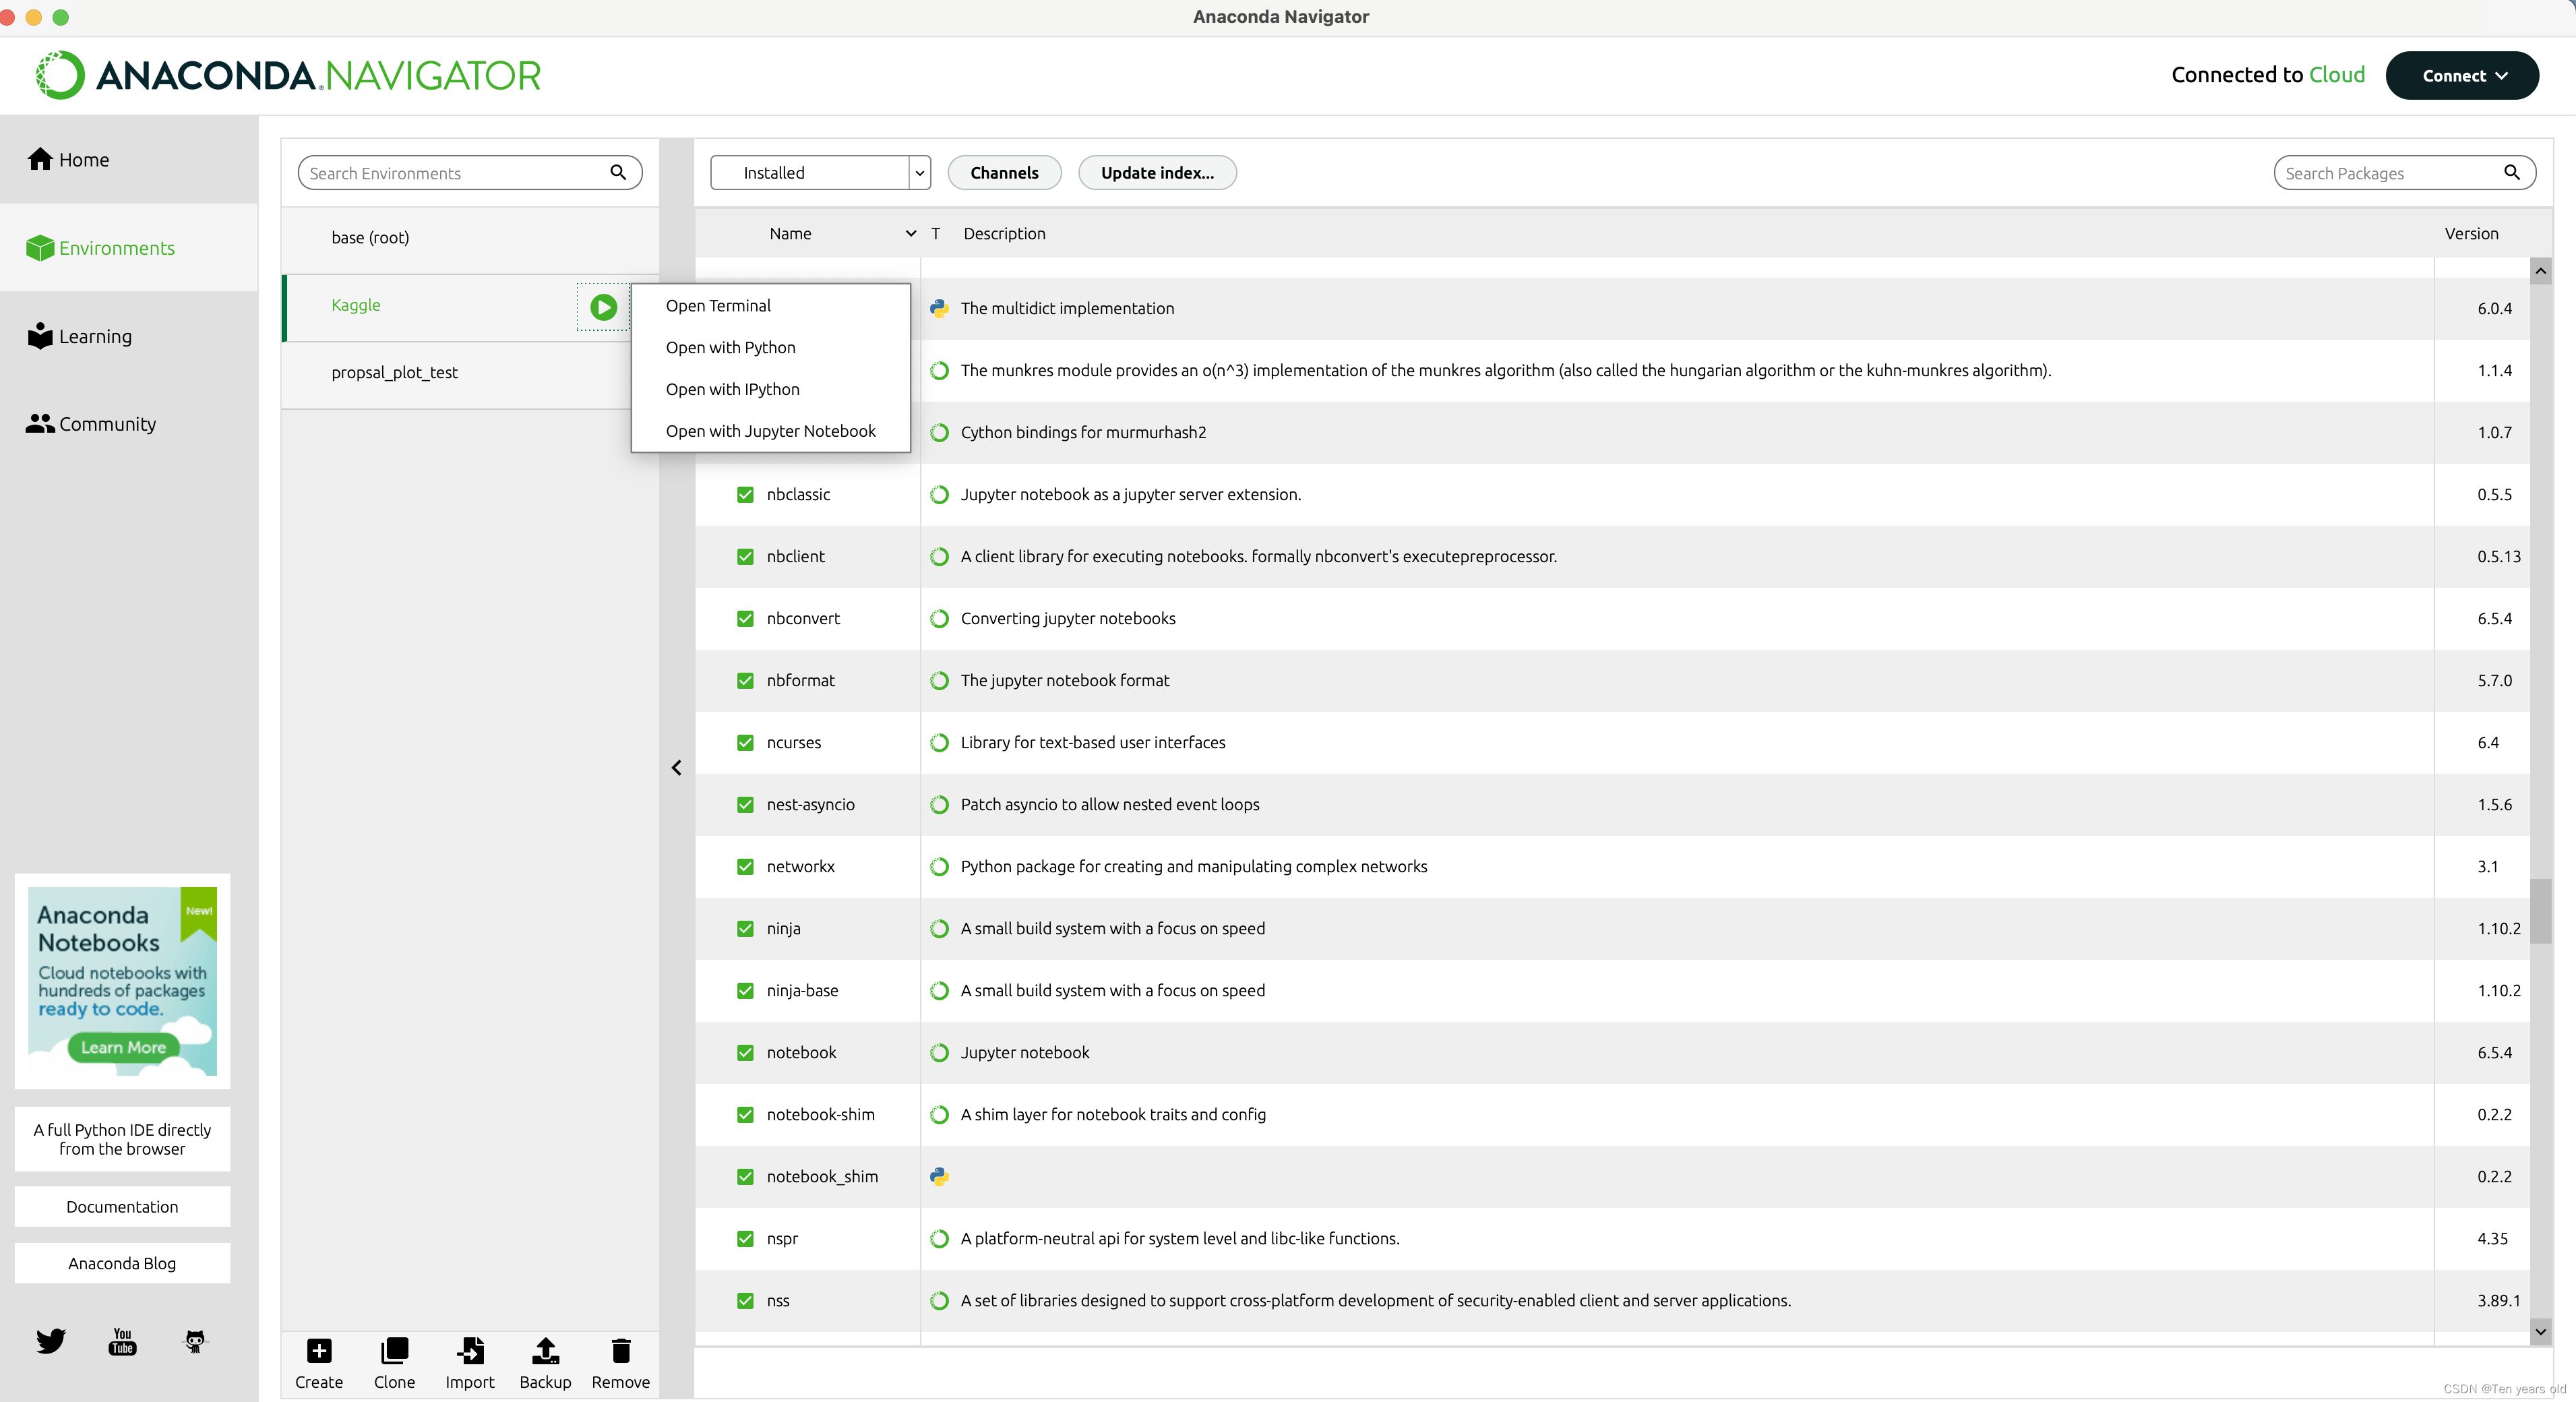Open the Environments section cube icon

coord(40,248)
